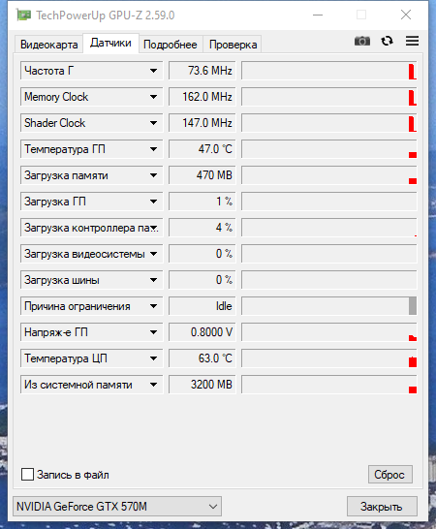This screenshot has height=529, width=436.
Task: Expand the 'Температура ГП' dropdown
Action: click(153, 149)
